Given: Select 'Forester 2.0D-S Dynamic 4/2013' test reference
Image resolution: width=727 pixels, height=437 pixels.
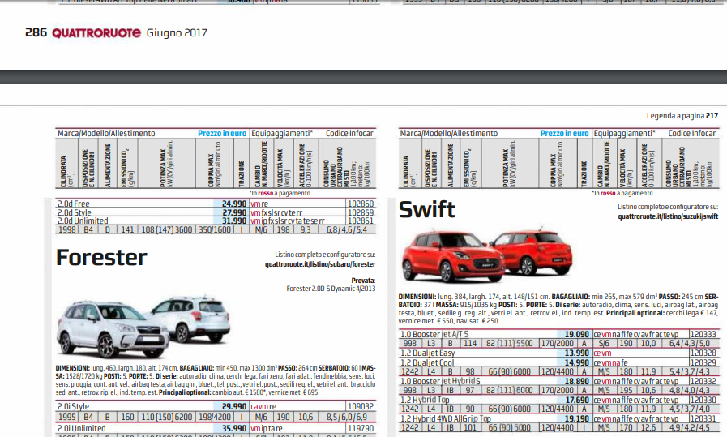Looking at the screenshot, I should coord(331,289).
